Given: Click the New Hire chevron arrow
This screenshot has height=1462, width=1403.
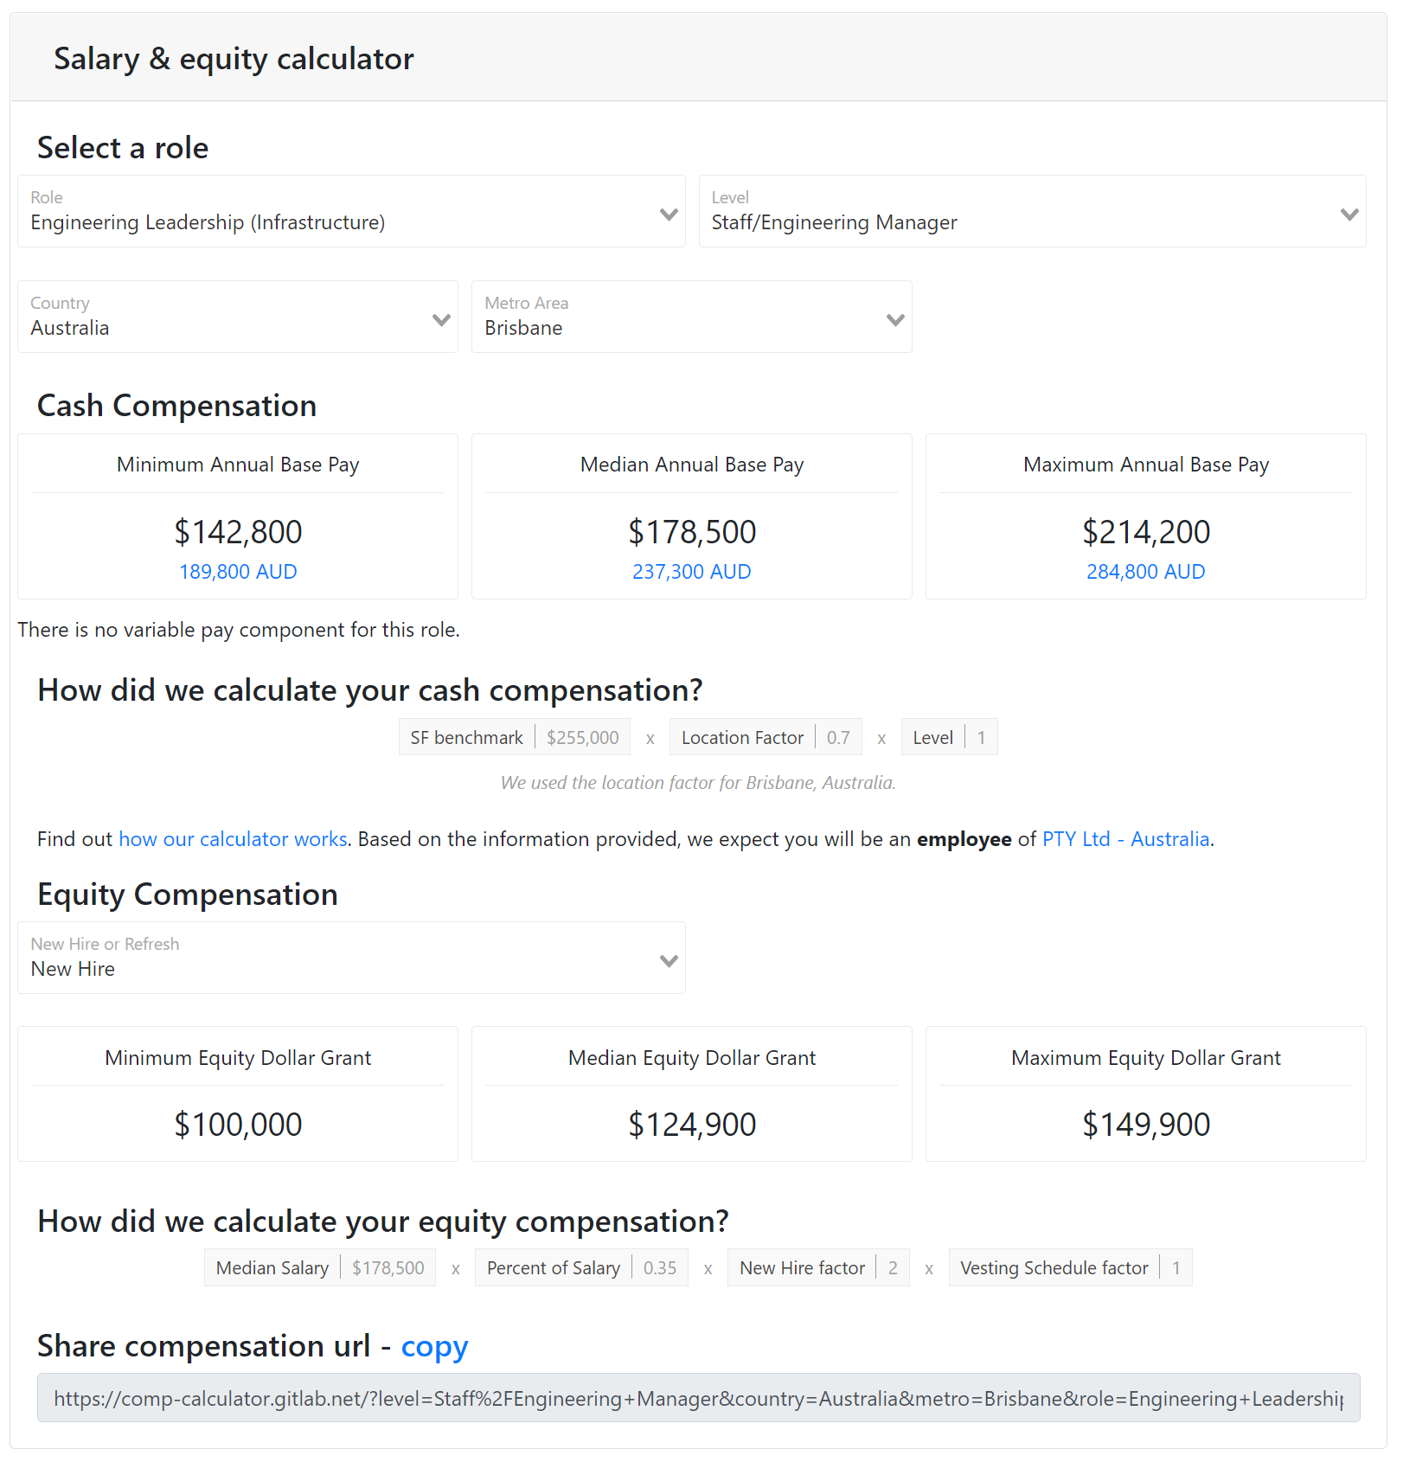Looking at the screenshot, I should pyautogui.click(x=669, y=961).
